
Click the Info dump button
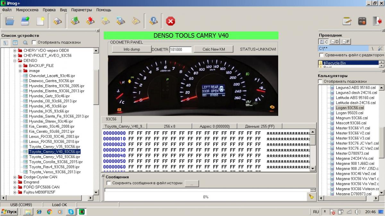(x=131, y=49)
